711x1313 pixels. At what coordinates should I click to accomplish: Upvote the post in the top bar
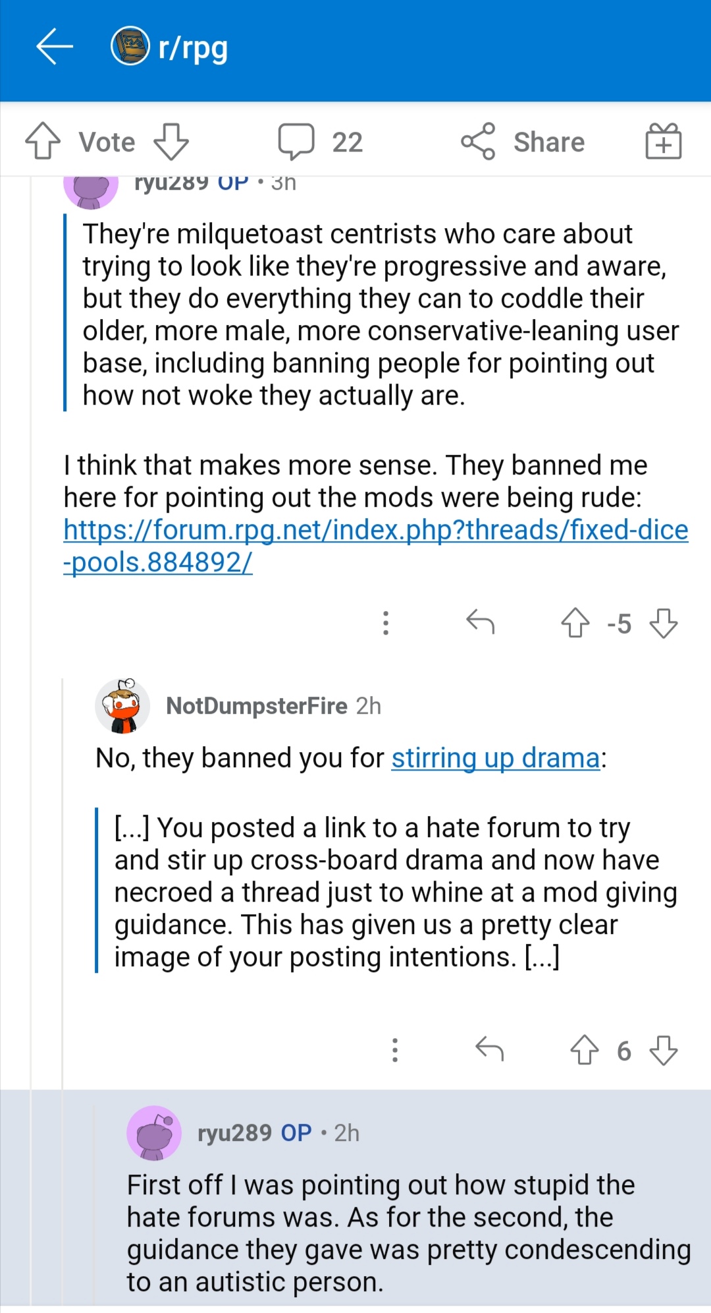click(43, 141)
